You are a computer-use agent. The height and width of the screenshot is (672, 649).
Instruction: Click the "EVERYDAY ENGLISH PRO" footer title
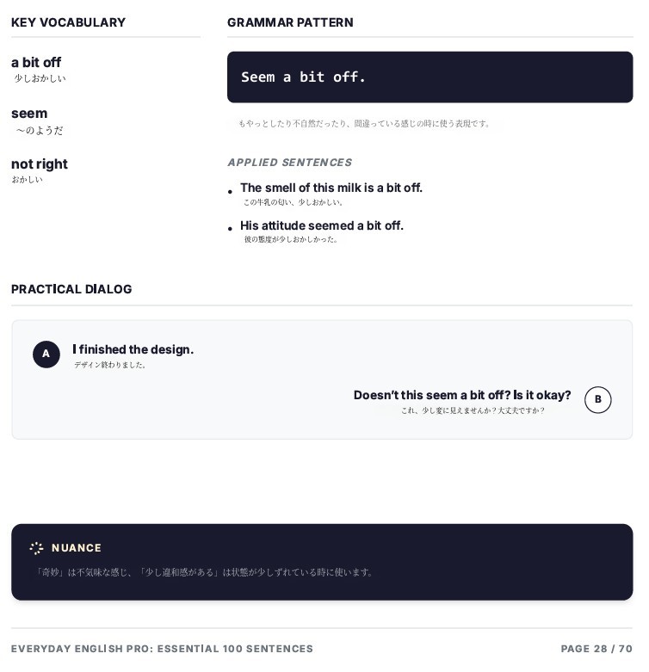click(162, 649)
